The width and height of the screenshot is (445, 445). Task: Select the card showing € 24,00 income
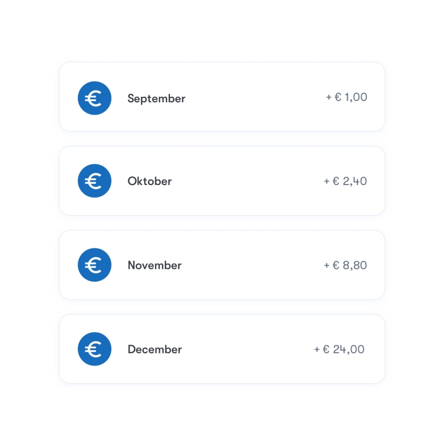click(x=222, y=349)
